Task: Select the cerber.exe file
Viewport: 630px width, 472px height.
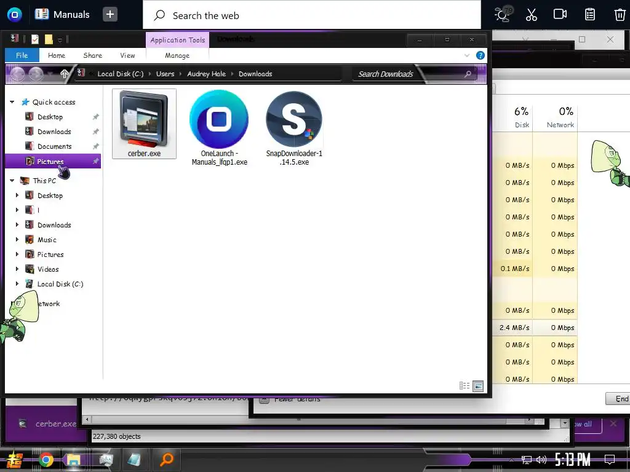Action: pos(144,124)
